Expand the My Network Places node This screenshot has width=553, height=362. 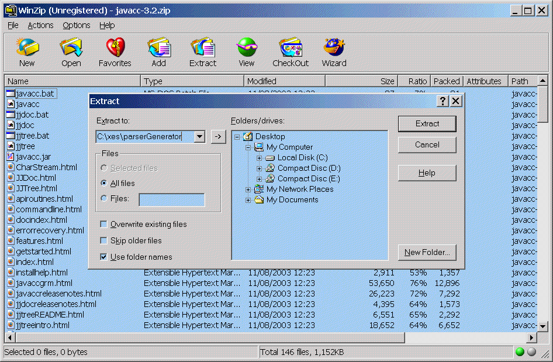[248, 189]
